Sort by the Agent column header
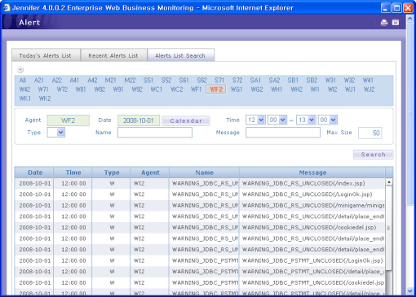This screenshot has height=297, width=416. [x=150, y=173]
